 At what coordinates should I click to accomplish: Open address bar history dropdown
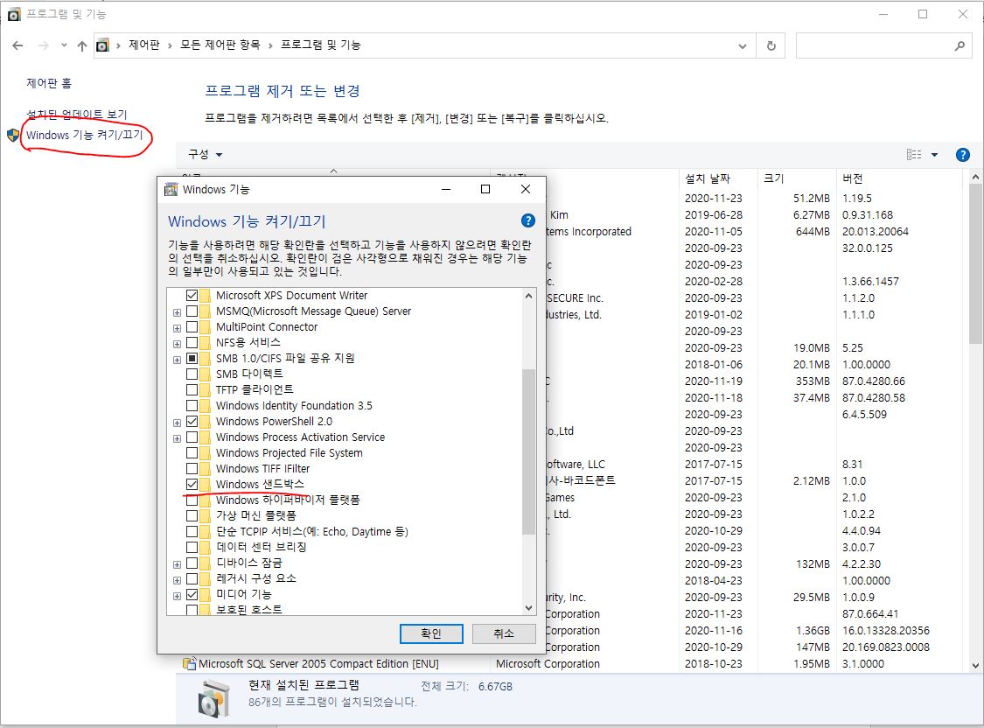(x=743, y=45)
